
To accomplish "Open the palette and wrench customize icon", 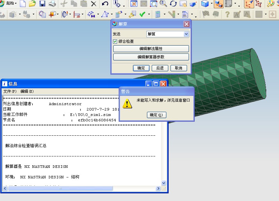I will (x=271, y=4).
